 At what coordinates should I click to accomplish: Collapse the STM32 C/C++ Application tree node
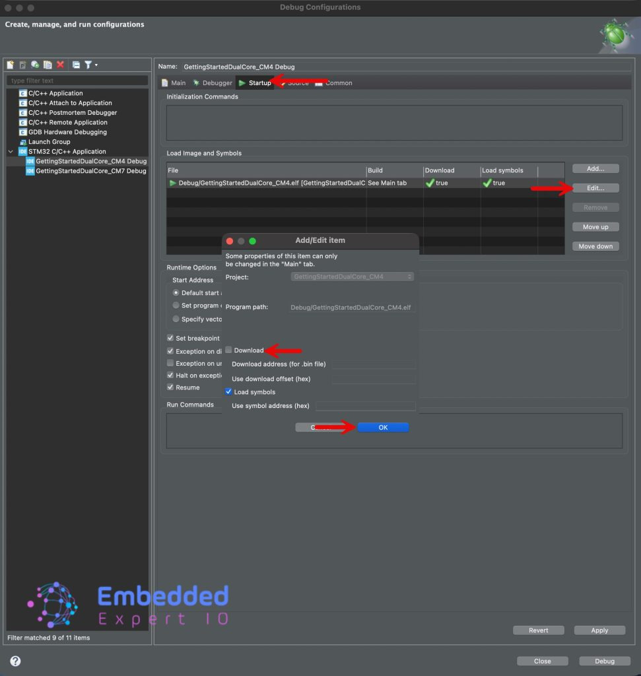(x=11, y=151)
